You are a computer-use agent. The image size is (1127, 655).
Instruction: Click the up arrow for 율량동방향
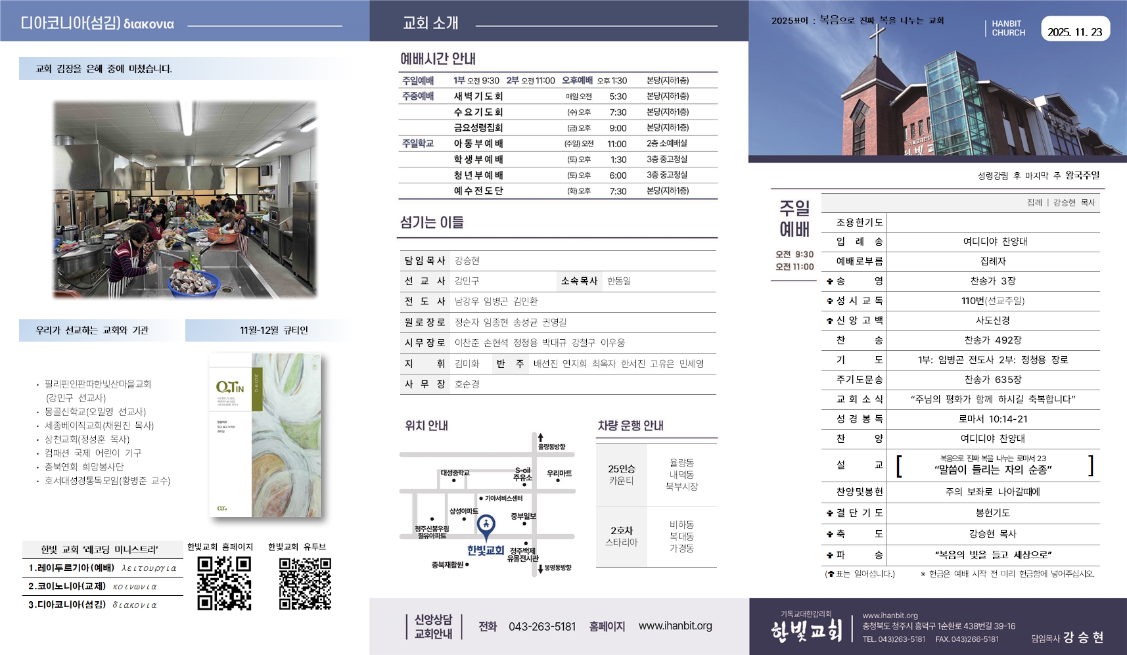tap(540, 438)
